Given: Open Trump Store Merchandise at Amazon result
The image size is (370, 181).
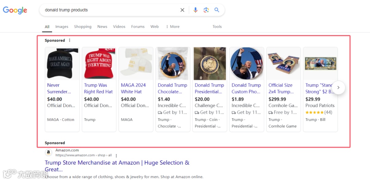Looking at the screenshot, I should 117,166.
